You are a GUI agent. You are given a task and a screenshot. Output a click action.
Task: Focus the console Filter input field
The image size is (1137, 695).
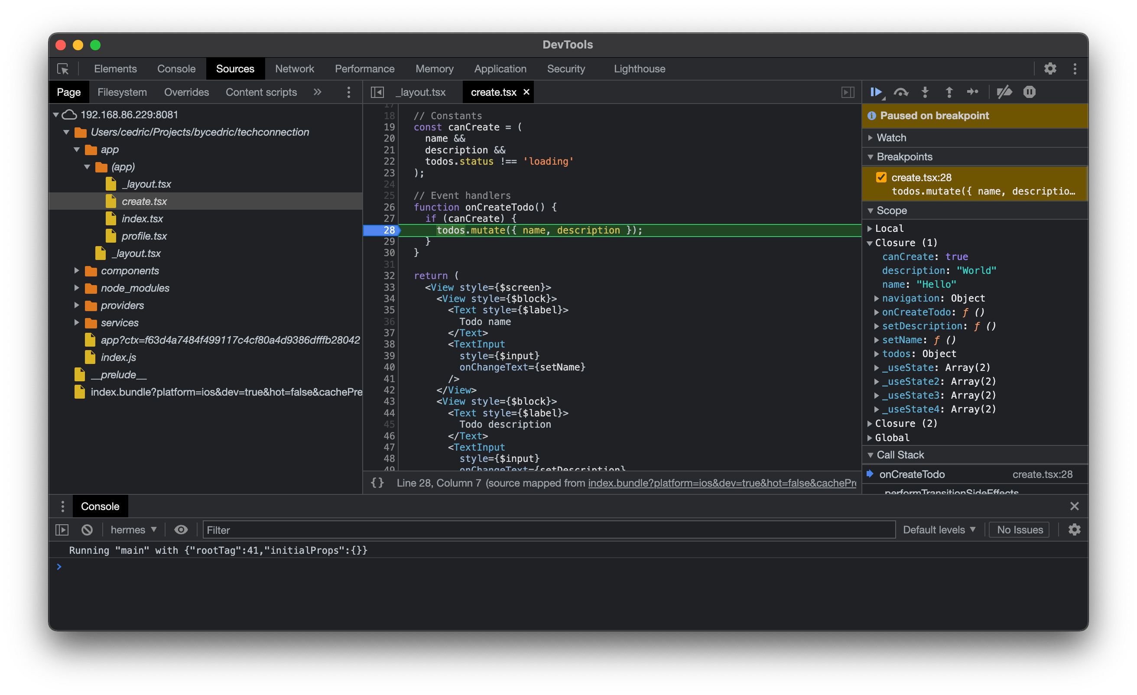point(549,530)
